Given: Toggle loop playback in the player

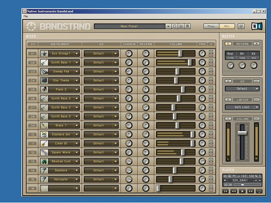Looking at the screenshot, I should pyautogui.click(x=259, y=191).
